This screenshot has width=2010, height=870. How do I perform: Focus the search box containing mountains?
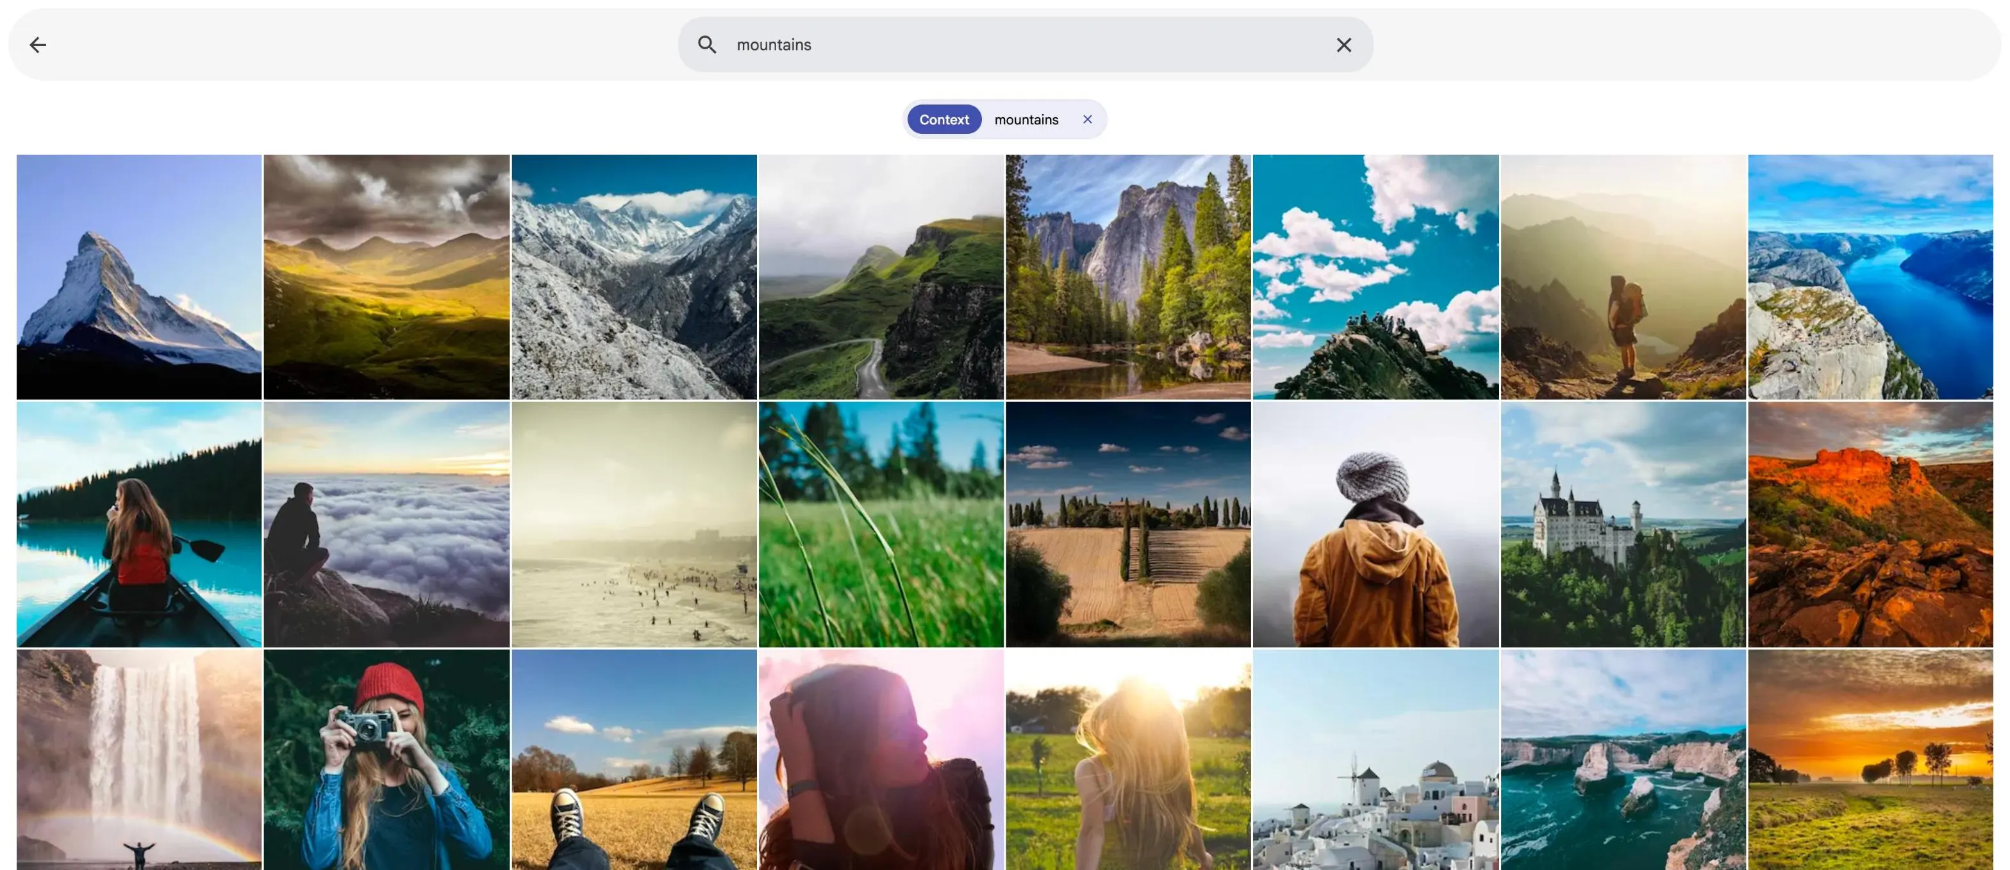[1026, 45]
